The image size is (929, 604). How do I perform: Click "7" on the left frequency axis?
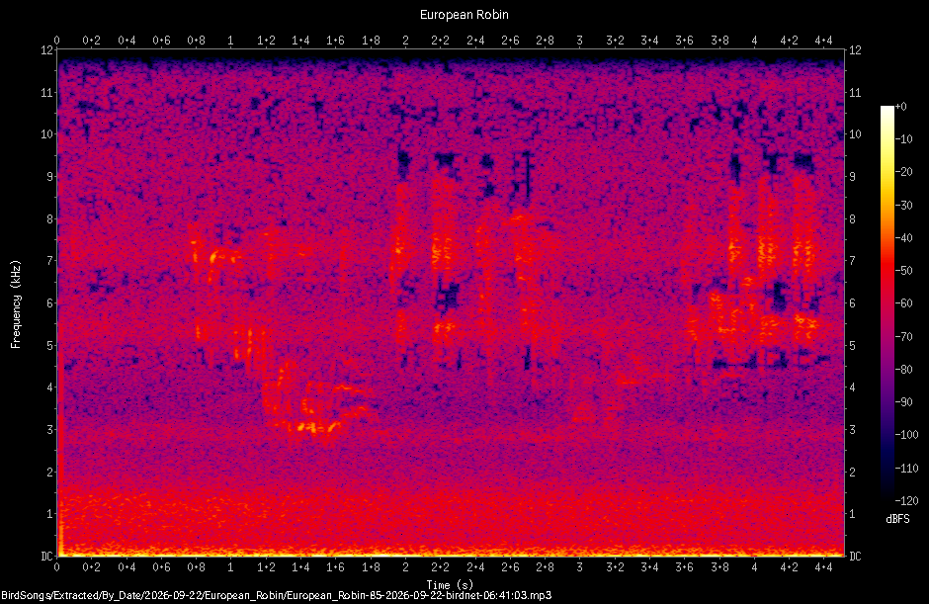pos(50,261)
